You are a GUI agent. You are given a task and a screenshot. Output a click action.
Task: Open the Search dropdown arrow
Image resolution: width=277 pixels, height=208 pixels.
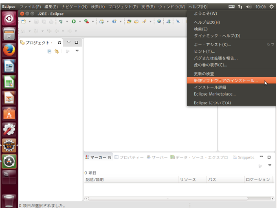coord(150,22)
